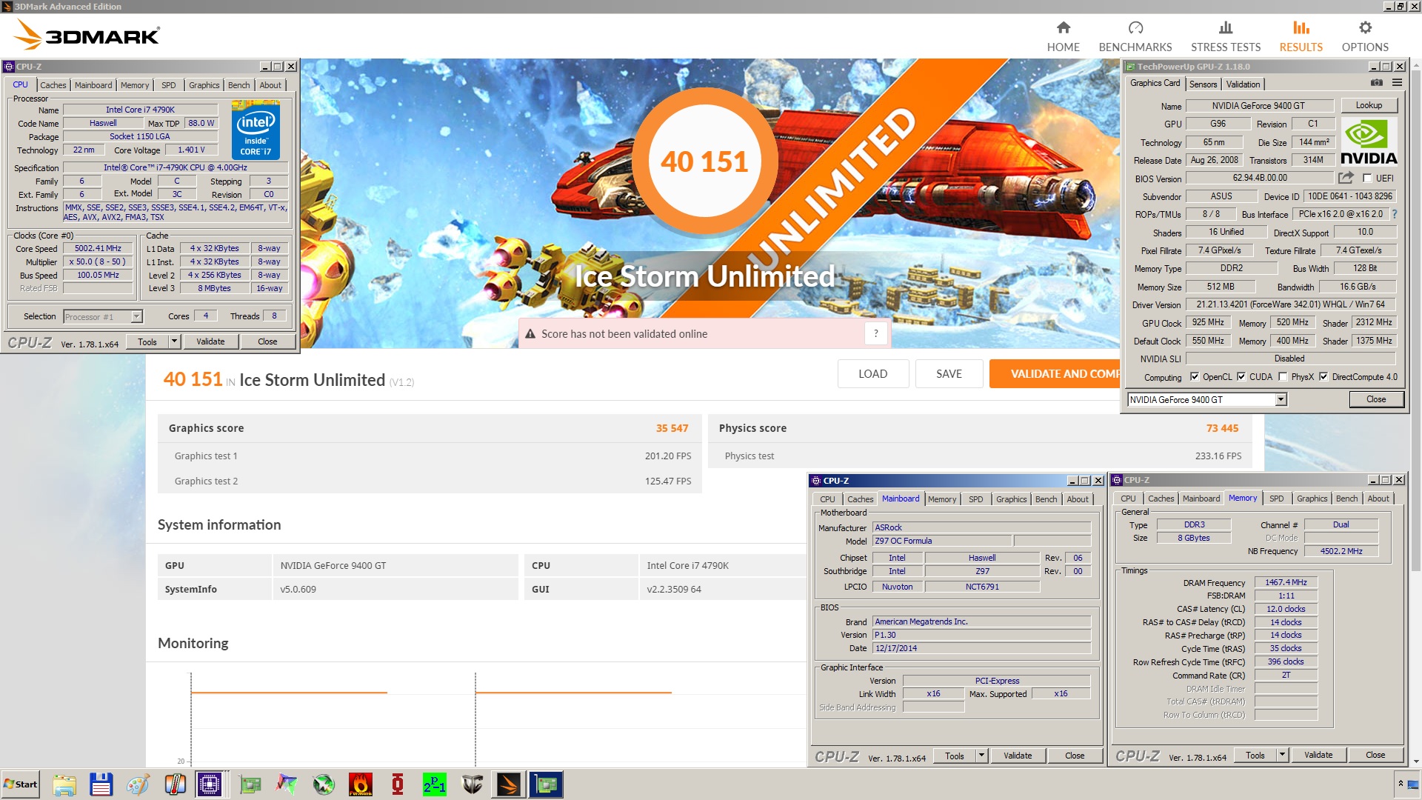Switch to CPU-Z purple chip taskbar icon

pos(210,784)
